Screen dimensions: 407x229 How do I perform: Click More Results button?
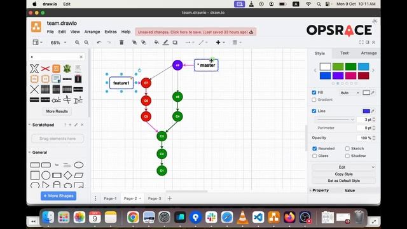[x=57, y=111]
